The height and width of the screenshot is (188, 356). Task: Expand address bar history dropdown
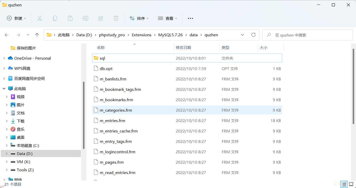[243, 35]
